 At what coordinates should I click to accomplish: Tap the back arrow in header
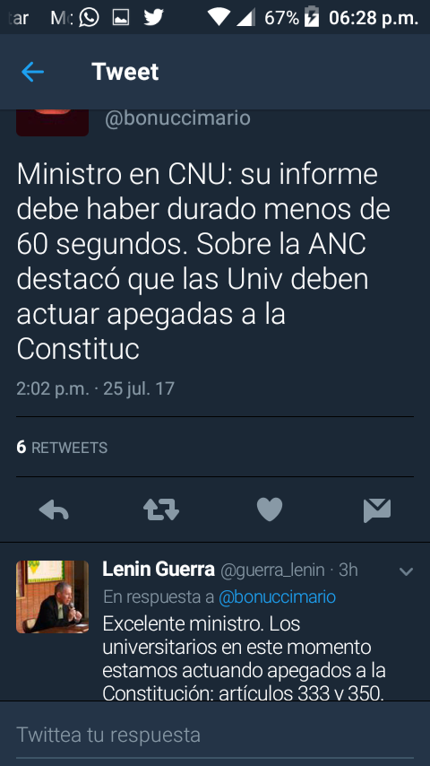(33, 73)
